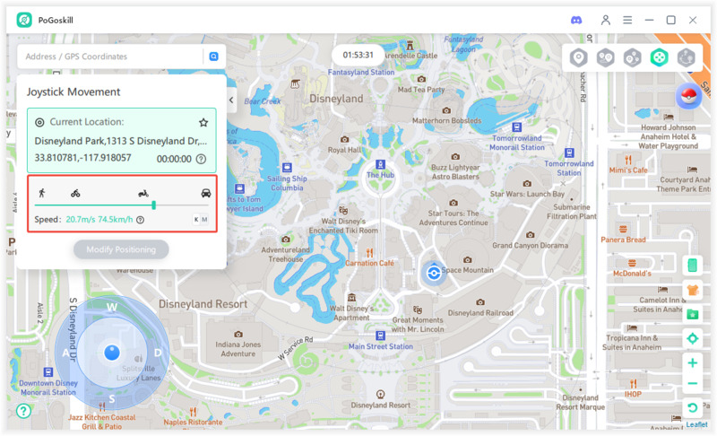The width and height of the screenshot is (717, 436).
Task: Open the green favorites folder icon
Action: tap(692, 314)
